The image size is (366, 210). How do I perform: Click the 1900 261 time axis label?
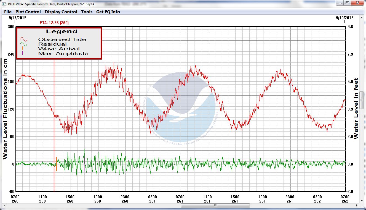(x=262, y=199)
